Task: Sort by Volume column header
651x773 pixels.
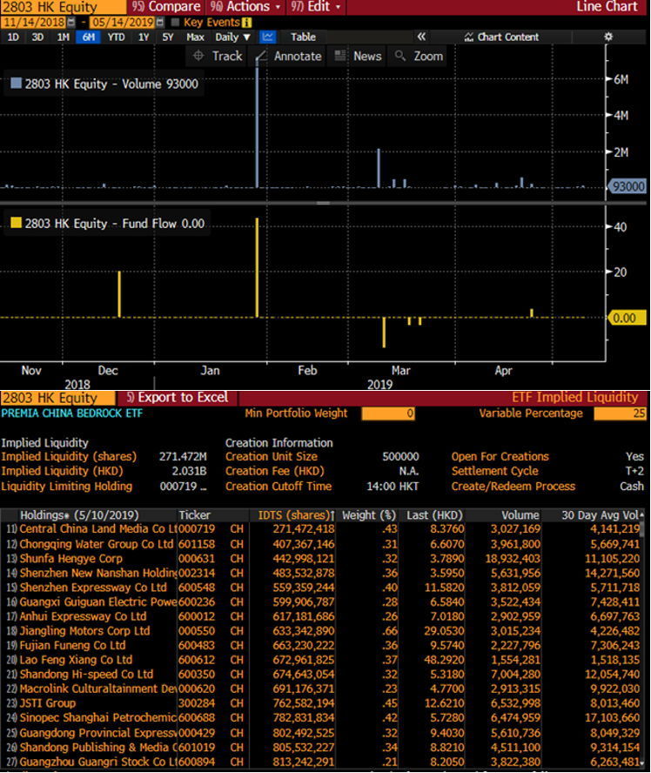Action: 520,515
